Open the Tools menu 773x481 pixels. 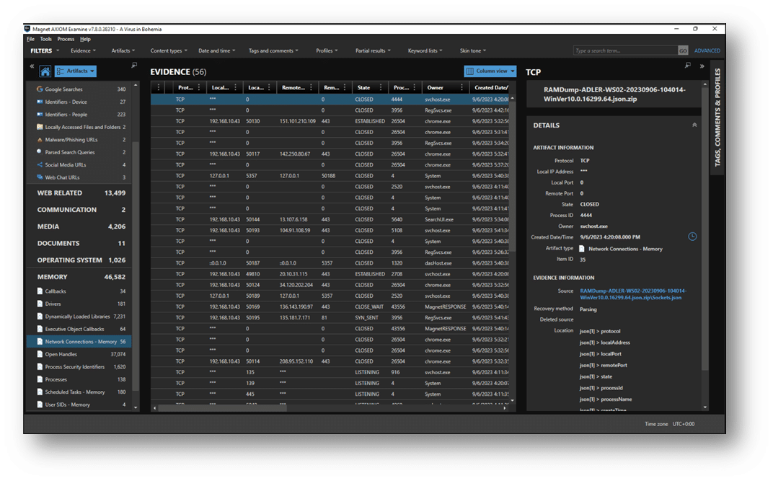click(x=45, y=39)
